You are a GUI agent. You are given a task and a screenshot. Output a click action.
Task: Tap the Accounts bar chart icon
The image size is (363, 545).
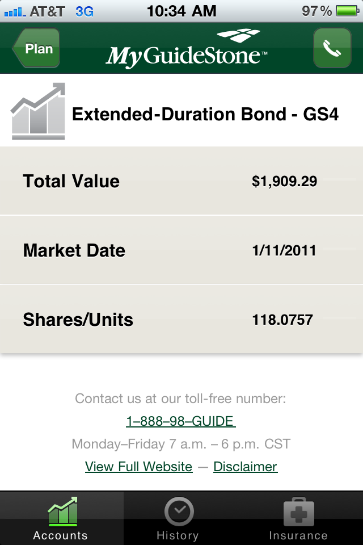point(62,511)
